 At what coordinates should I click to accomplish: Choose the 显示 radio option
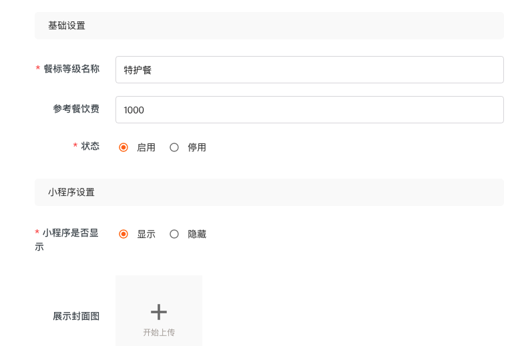[x=123, y=234]
